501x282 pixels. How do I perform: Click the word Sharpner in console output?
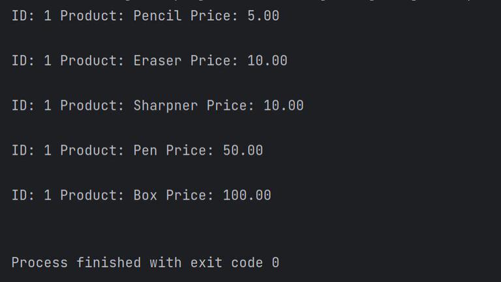click(x=166, y=106)
